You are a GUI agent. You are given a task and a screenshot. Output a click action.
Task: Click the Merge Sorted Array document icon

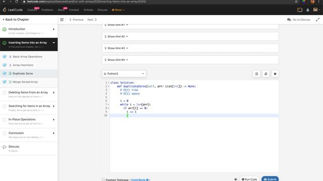coord(10,82)
